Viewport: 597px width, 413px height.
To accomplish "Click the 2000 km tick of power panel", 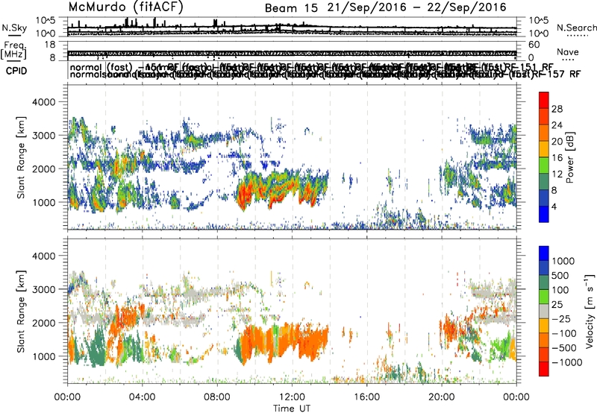I will click(46, 168).
